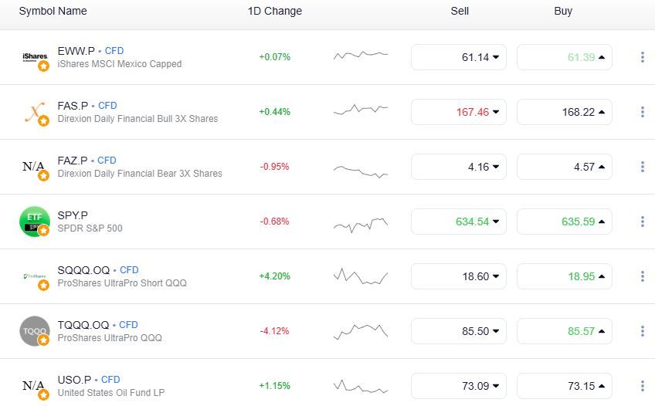Click the gray TQQQ logo icon
The width and height of the screenshot is (655, 406).
tap(35, 331)
